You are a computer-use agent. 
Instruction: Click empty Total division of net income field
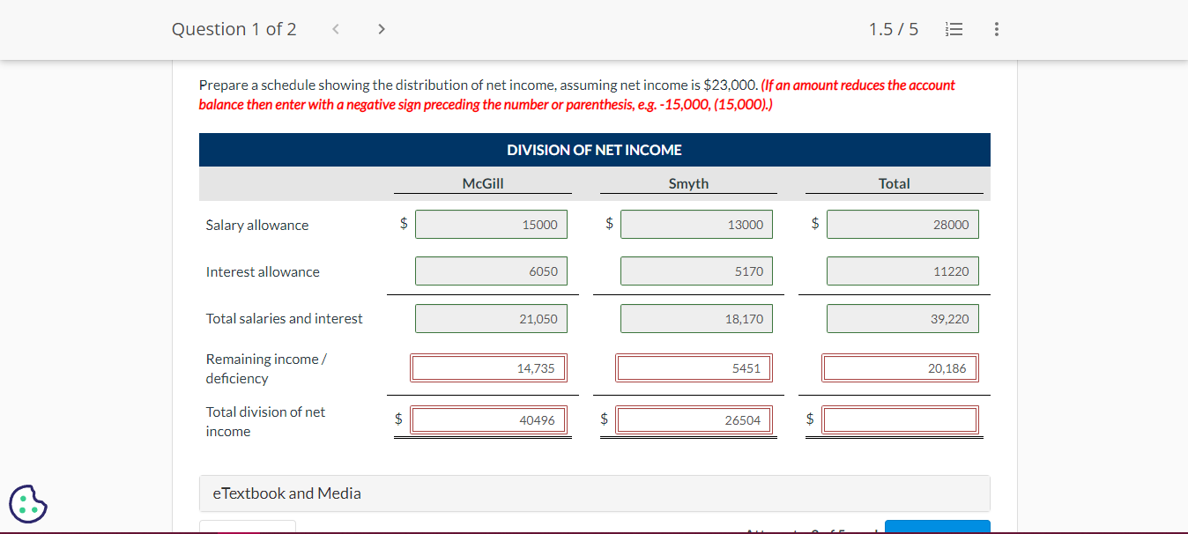(900, 420)
